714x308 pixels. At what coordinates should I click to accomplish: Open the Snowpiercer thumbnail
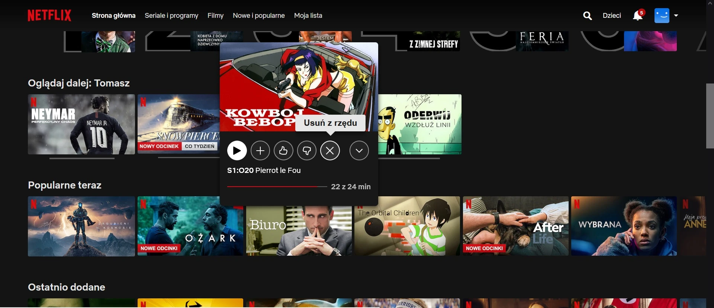click(178, 124)
